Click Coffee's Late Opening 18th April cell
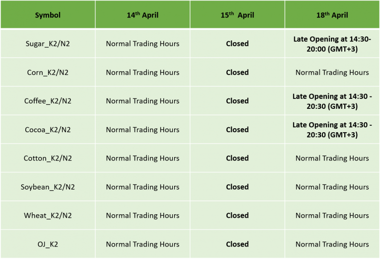The image size is (381, 259). pos(332,101)
